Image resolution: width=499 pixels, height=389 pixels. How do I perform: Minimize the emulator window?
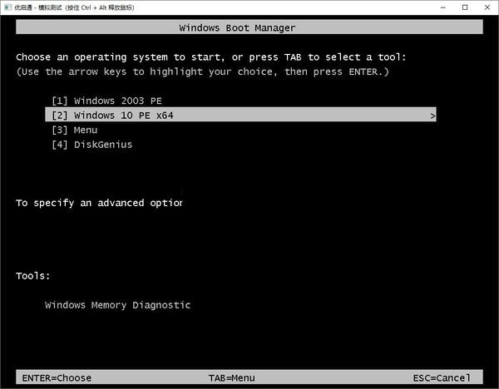click(443, 7)
